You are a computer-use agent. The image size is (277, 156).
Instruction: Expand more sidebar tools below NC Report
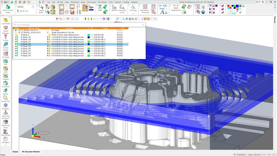(x=6, y=145)
